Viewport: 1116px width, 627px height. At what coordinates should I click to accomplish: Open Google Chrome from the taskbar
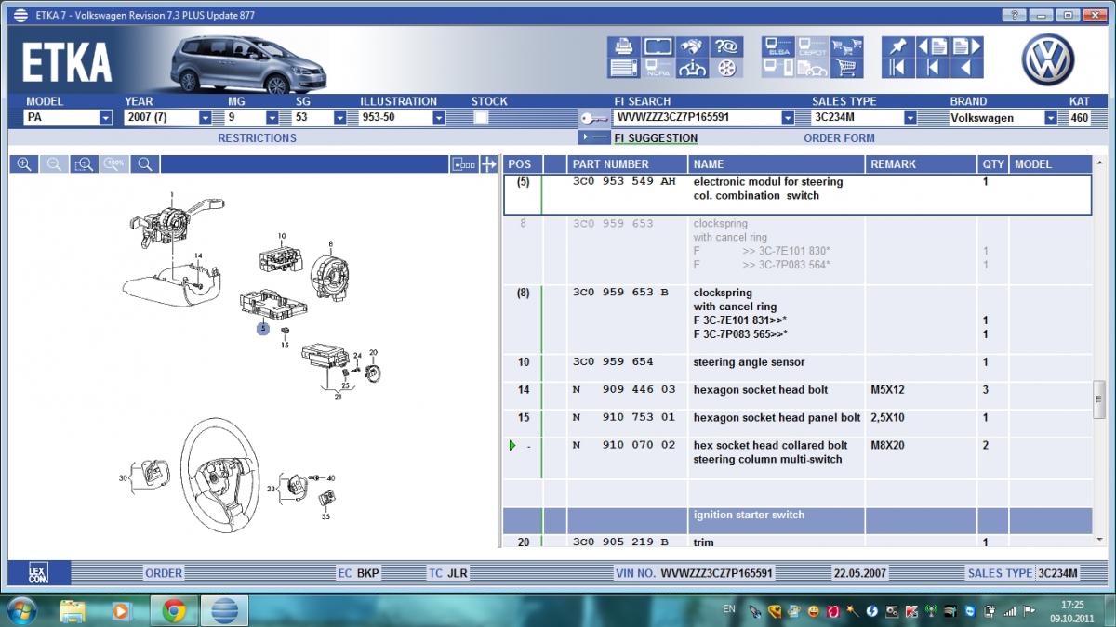point(173,610)
